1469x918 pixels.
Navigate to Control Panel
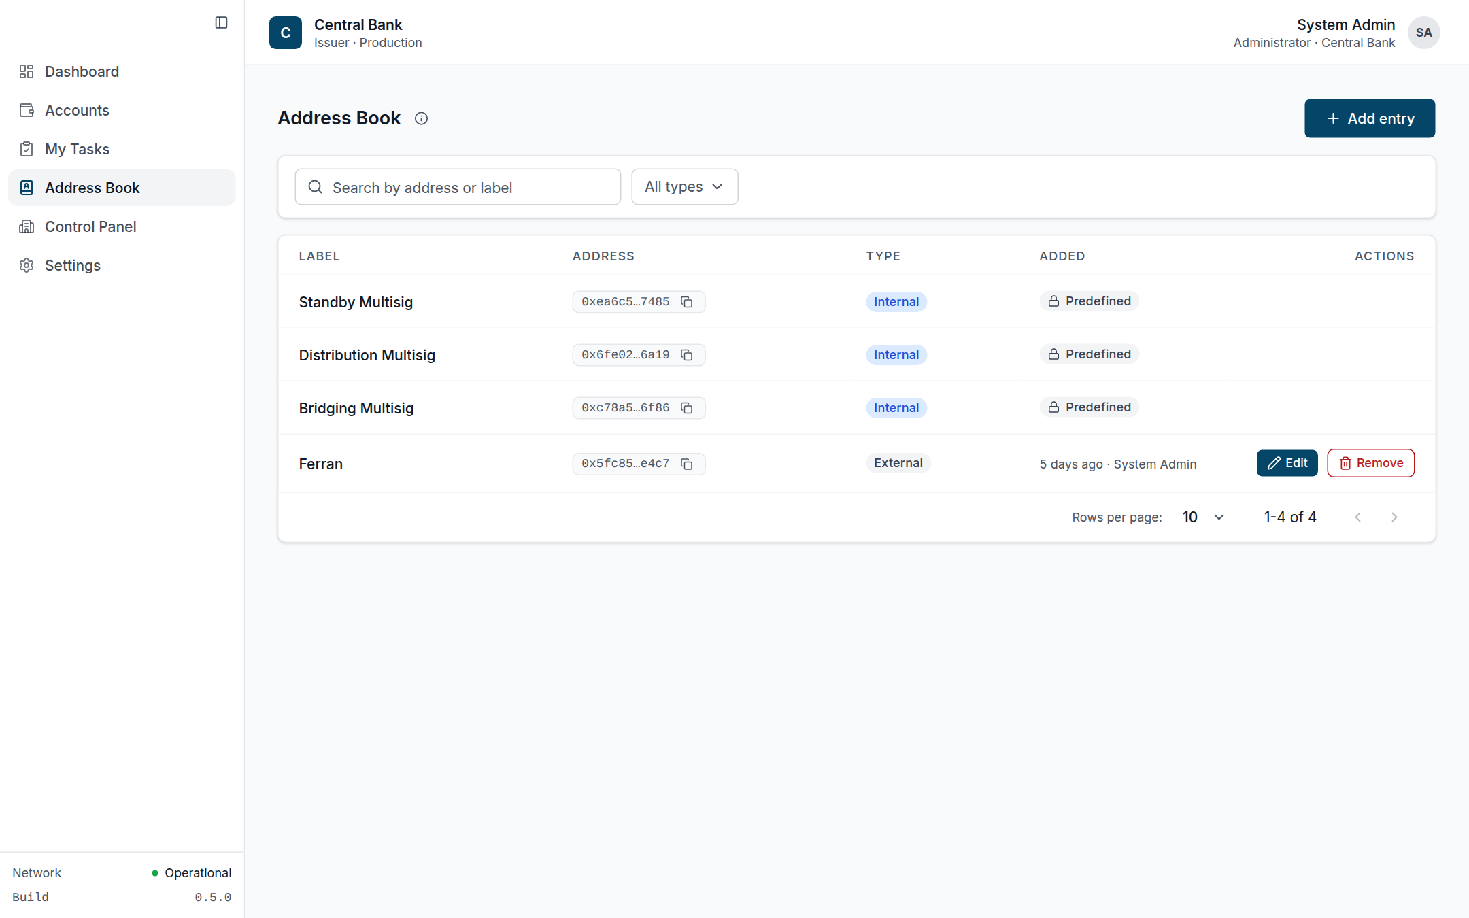click(x=122, y=226)
